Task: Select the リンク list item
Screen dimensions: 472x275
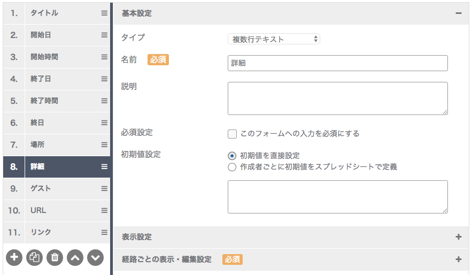Action: (57, 233)
